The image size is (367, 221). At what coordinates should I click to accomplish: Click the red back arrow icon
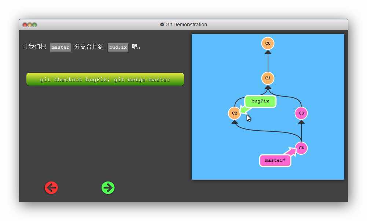(51, 188)
